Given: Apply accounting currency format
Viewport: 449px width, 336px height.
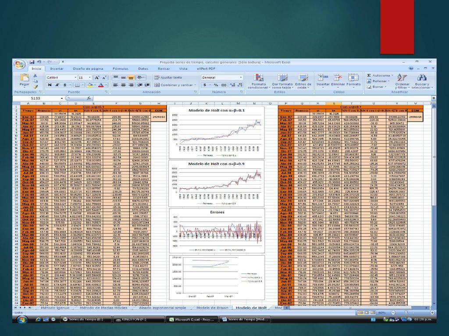Looking at the screenshot, I should [x=204, y=85].
